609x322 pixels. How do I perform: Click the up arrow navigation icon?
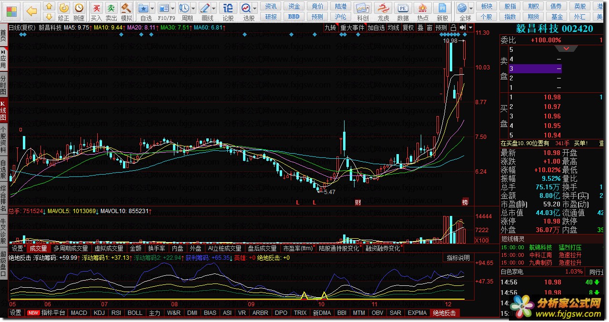pos(49,7)
